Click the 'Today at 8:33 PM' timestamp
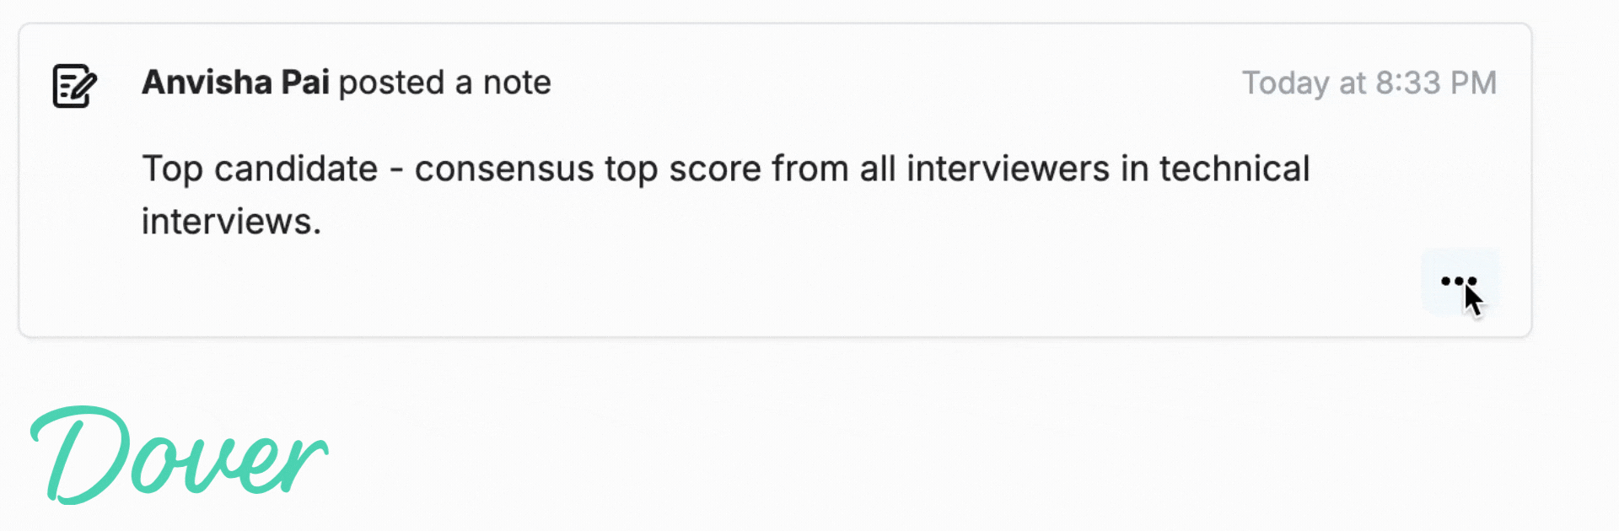The image size is (1619, 531). [1369, 83]
